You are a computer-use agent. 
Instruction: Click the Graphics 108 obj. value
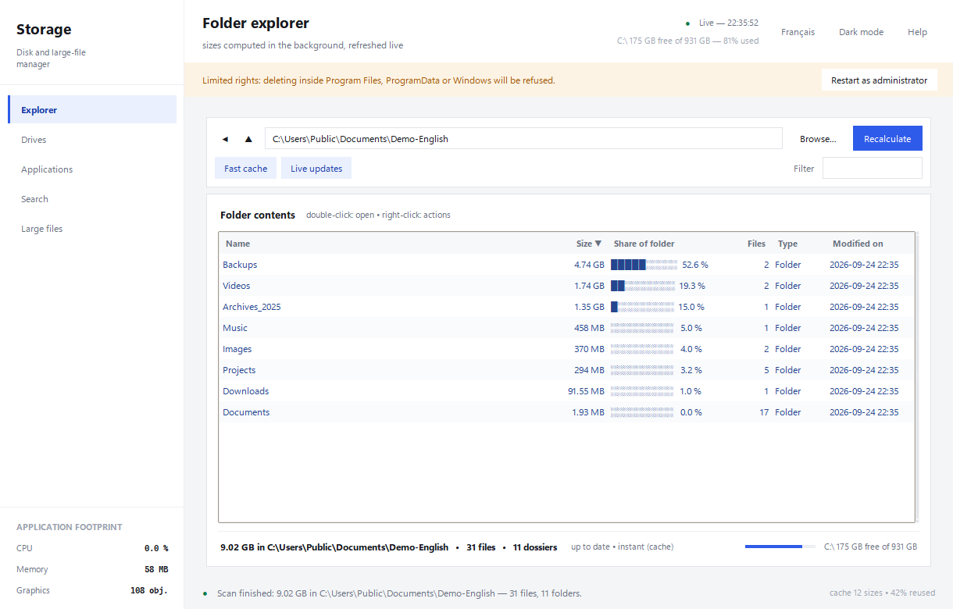click(149, 590)
